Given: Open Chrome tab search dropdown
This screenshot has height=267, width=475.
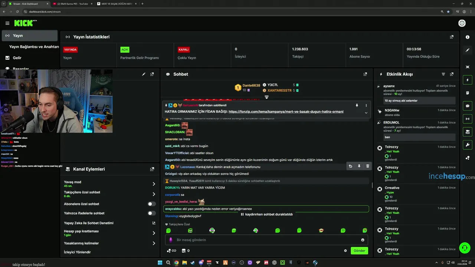Looking at the screenshot, I should (3, 4).
